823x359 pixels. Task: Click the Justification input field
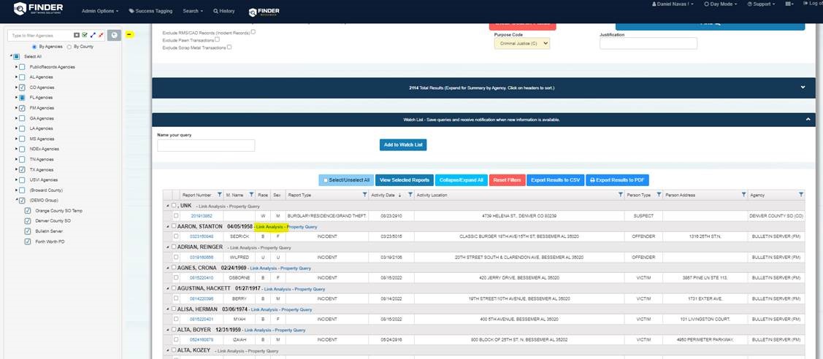pos(648,44)
